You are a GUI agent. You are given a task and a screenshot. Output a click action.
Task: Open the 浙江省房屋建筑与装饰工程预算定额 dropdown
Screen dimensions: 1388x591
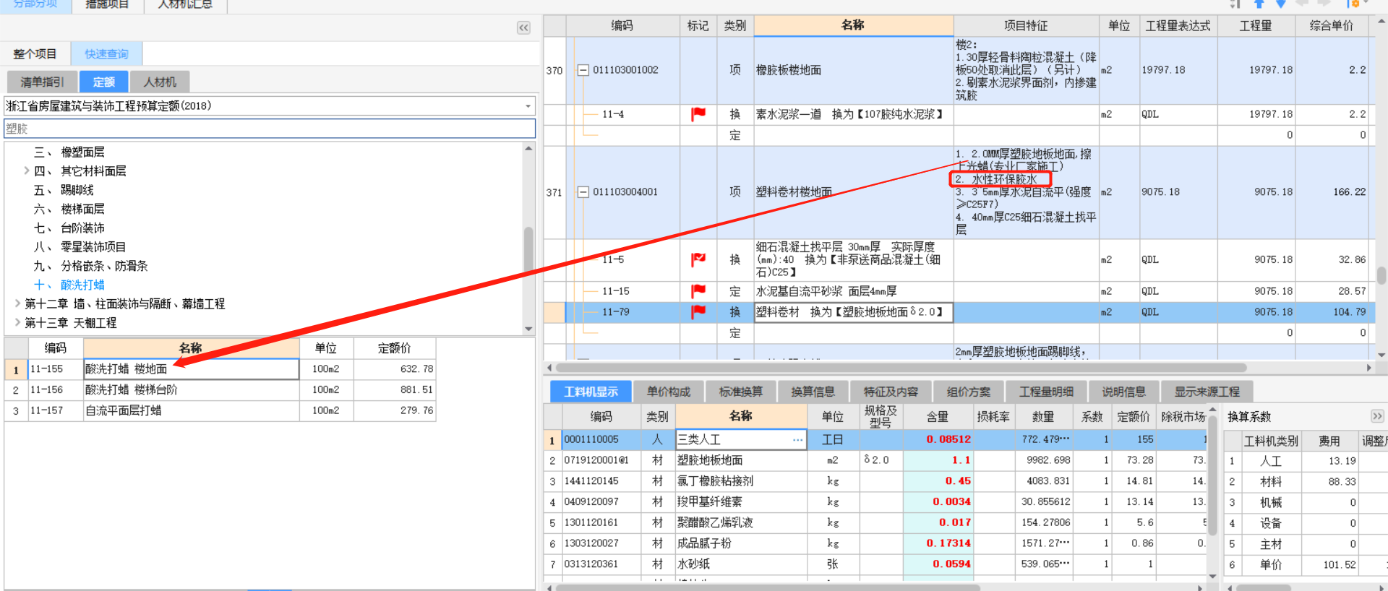pos(528,106)
